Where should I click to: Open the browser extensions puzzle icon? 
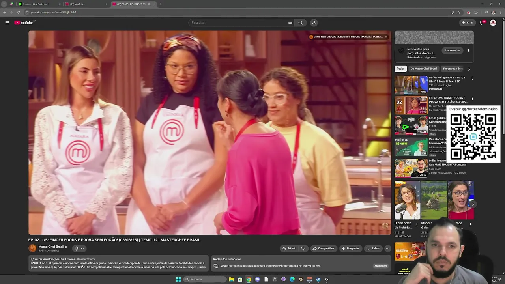[476, 12]
